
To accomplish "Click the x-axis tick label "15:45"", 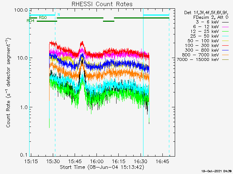I will point(75,161).
